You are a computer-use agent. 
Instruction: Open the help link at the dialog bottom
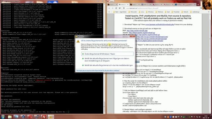98,70
